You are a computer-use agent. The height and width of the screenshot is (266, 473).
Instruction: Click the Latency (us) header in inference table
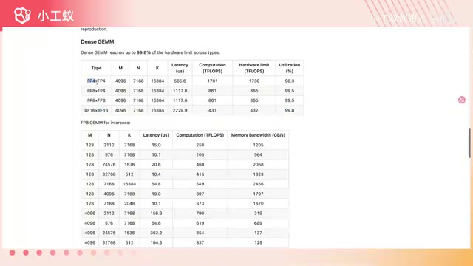click(156, 135)
